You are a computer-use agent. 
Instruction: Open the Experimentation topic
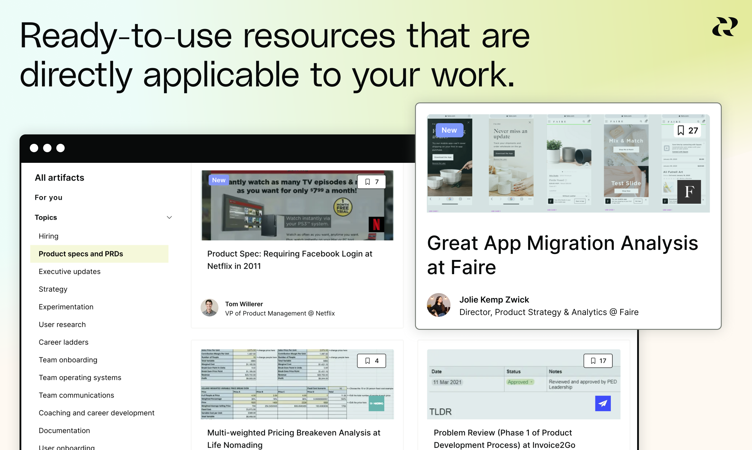point(66,307)
